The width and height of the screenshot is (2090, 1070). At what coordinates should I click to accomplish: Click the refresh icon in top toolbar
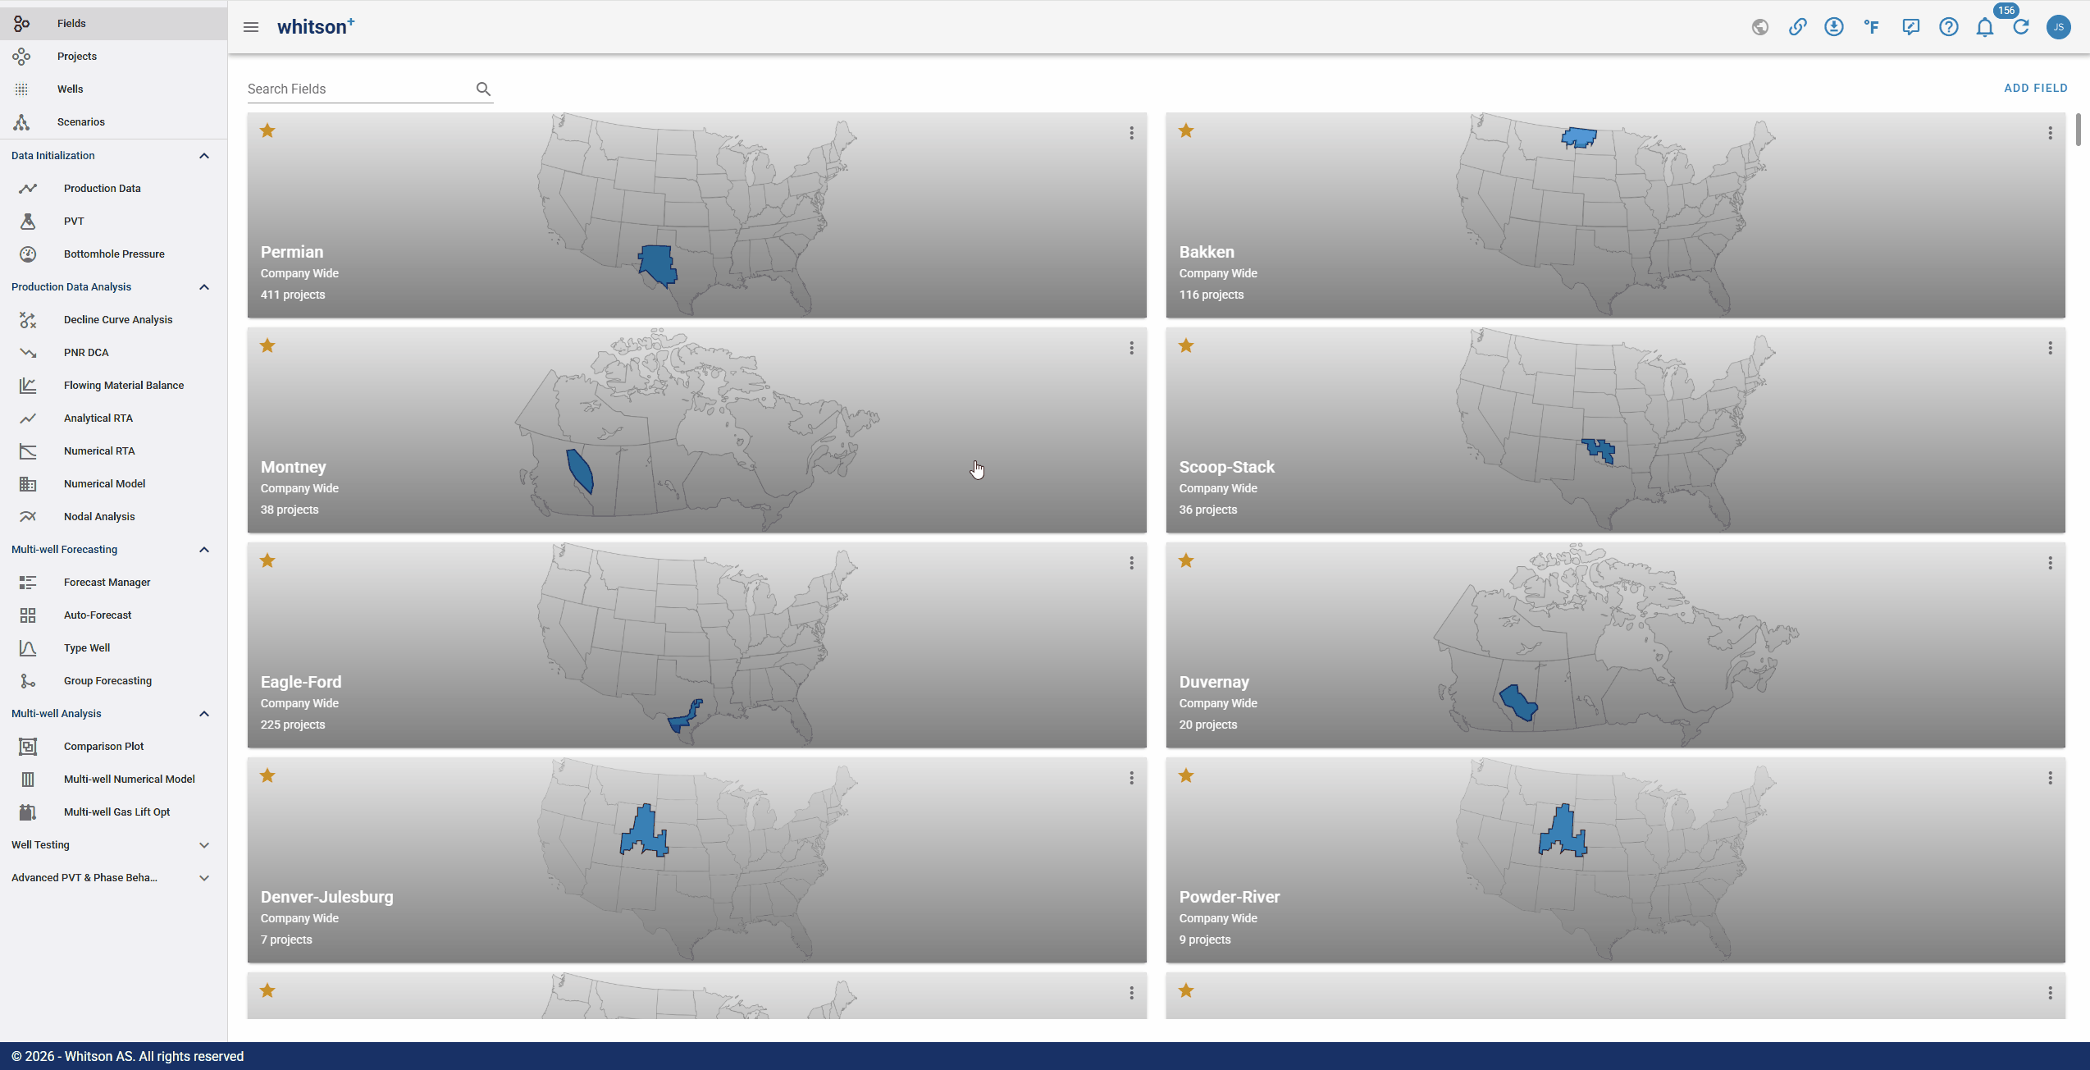point(2021,27)
